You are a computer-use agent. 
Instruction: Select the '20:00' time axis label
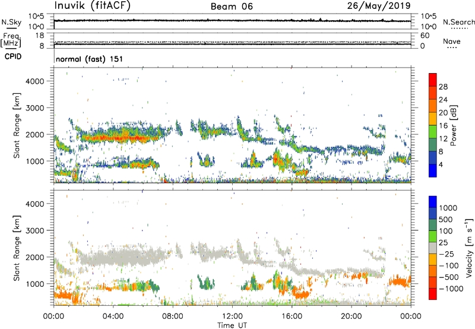[x=351, y=317]
